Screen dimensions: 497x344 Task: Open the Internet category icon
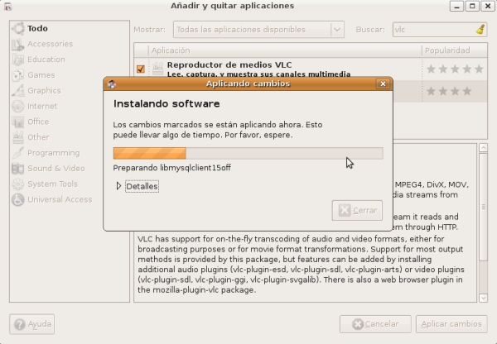[18, 107]
